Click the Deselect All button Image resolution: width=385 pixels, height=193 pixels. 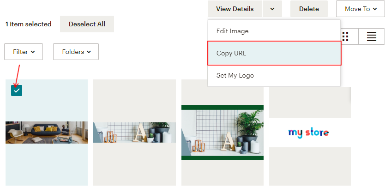(x=87, y=24)
